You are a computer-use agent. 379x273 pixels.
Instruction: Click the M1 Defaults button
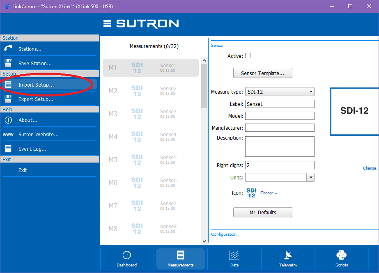tap(262, 212)
